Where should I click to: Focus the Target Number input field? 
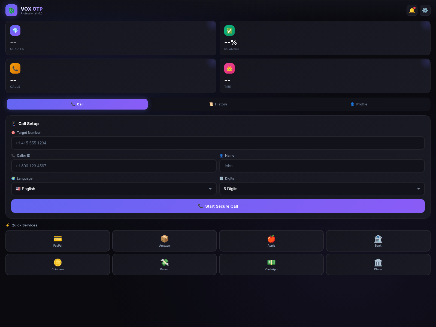tap(218, 143)
